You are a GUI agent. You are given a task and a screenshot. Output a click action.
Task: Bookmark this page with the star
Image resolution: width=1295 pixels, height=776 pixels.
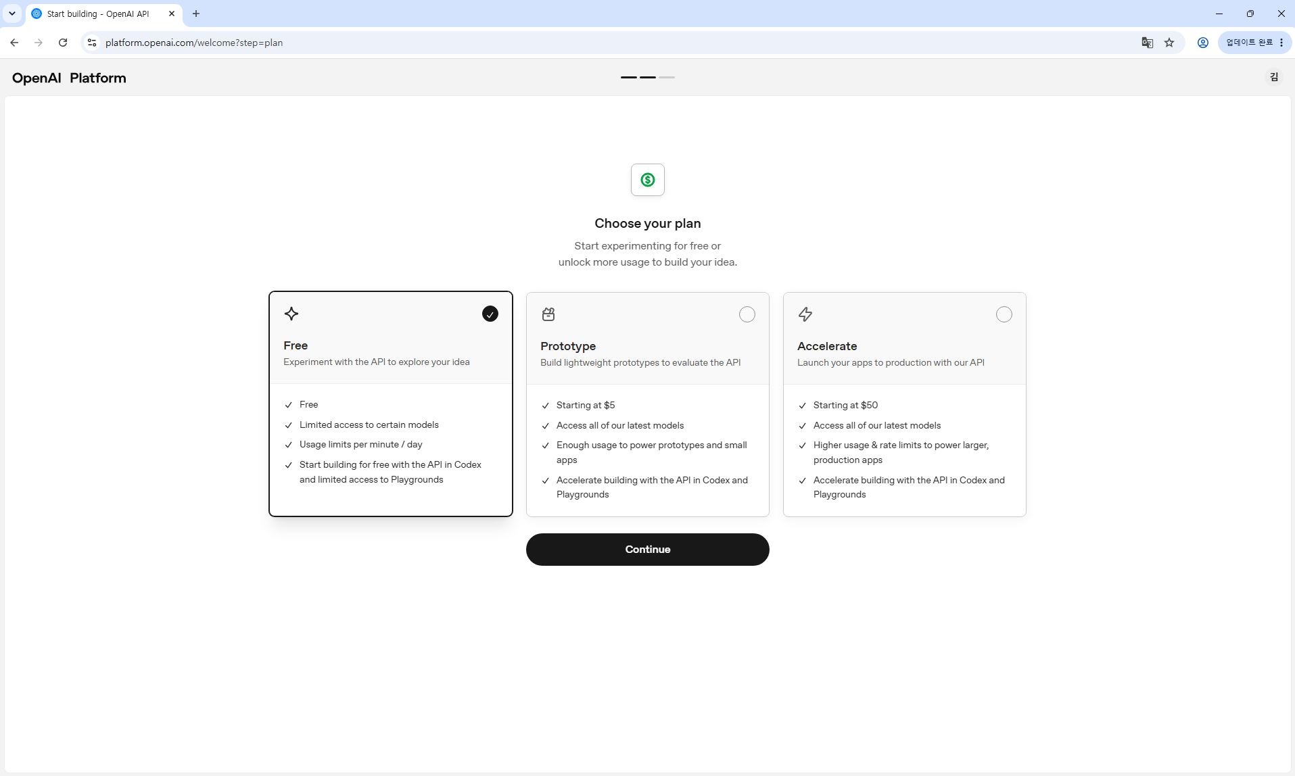tap(1169, 43)
